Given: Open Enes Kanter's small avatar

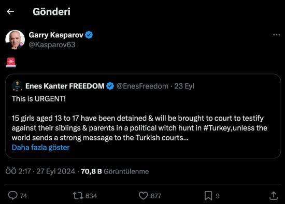Looking at the screenshot, I should click(x=17, y=86).
